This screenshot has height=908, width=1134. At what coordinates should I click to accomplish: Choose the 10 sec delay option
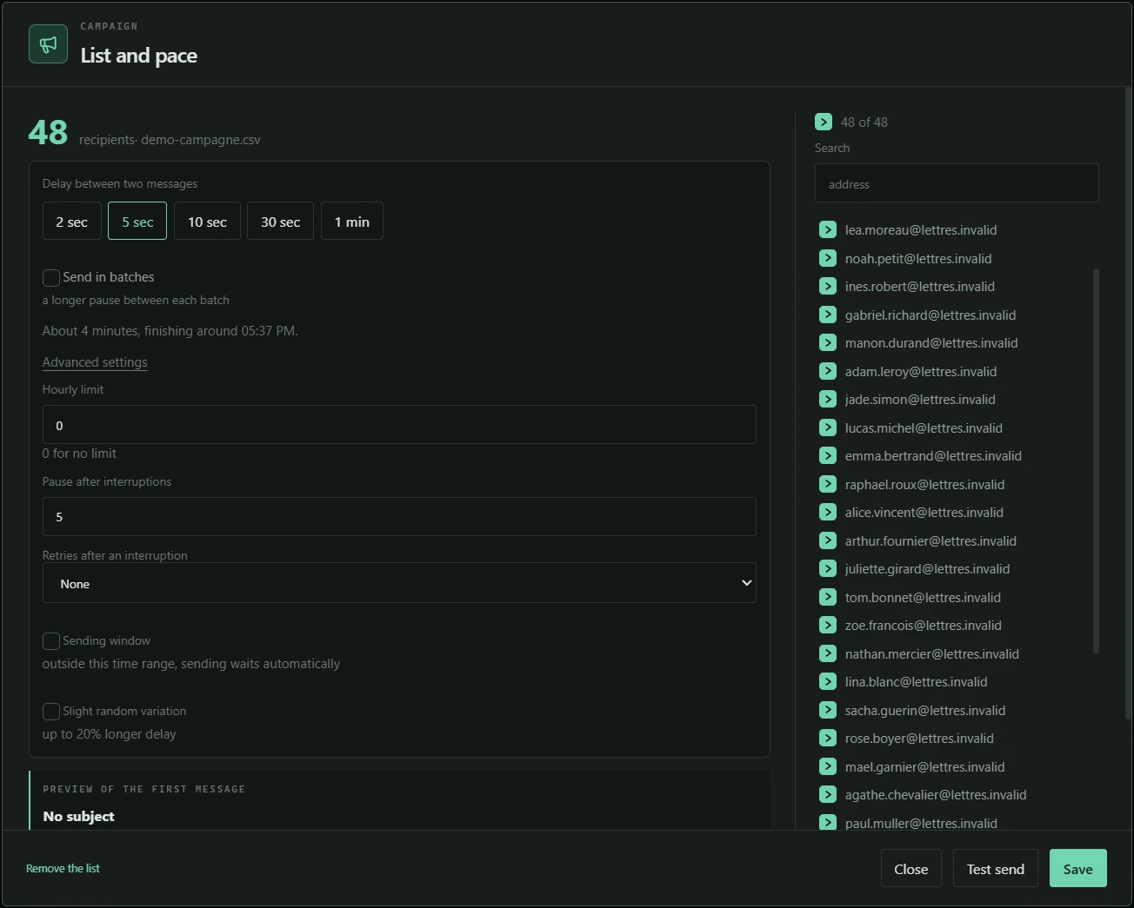click(207, 221)
